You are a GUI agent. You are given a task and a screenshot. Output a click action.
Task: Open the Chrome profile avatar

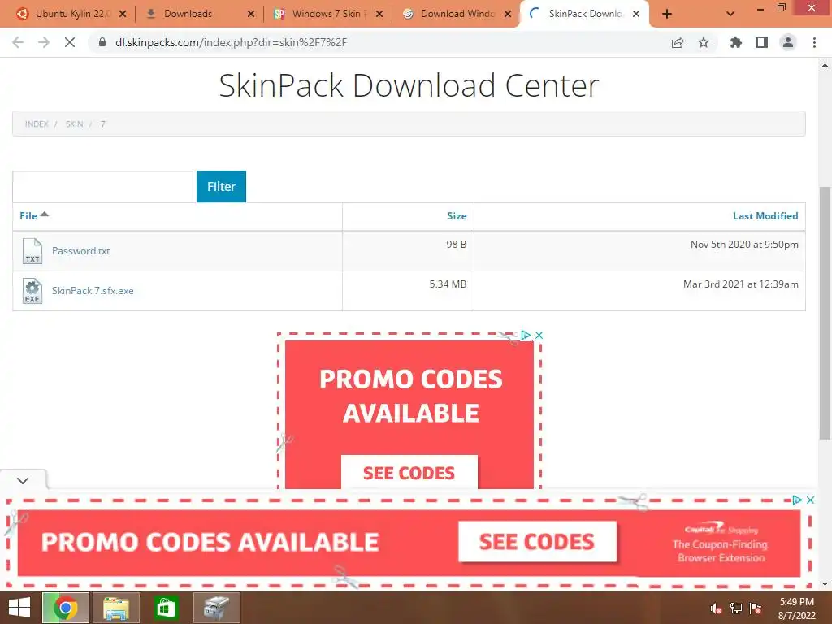click(788, 42)
